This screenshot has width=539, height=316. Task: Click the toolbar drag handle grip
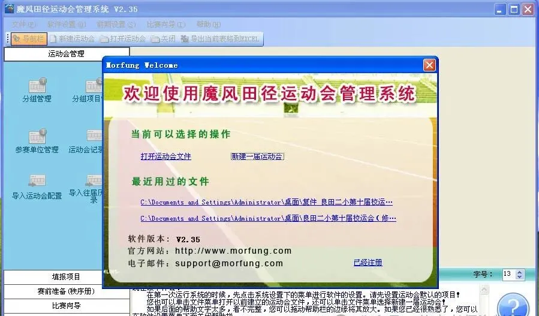click(8, 39)
